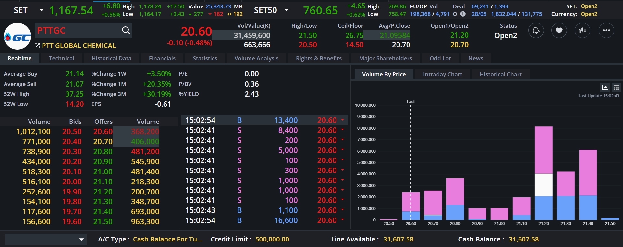
Task: Open the Historical Data tab
Action: pyautogui.click(x=112, y=58)
